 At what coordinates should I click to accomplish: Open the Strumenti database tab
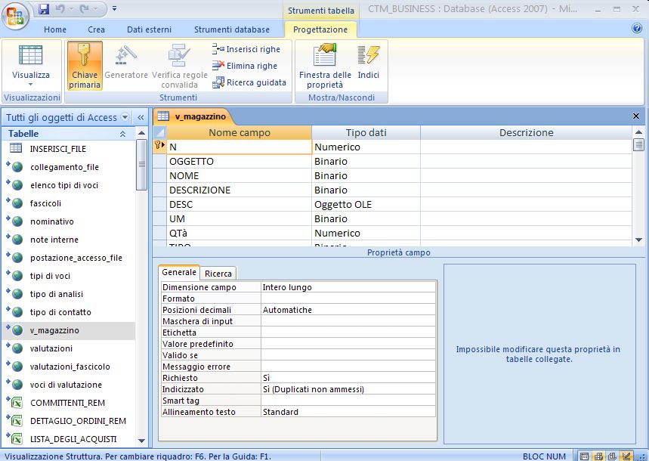click(232, 29)
